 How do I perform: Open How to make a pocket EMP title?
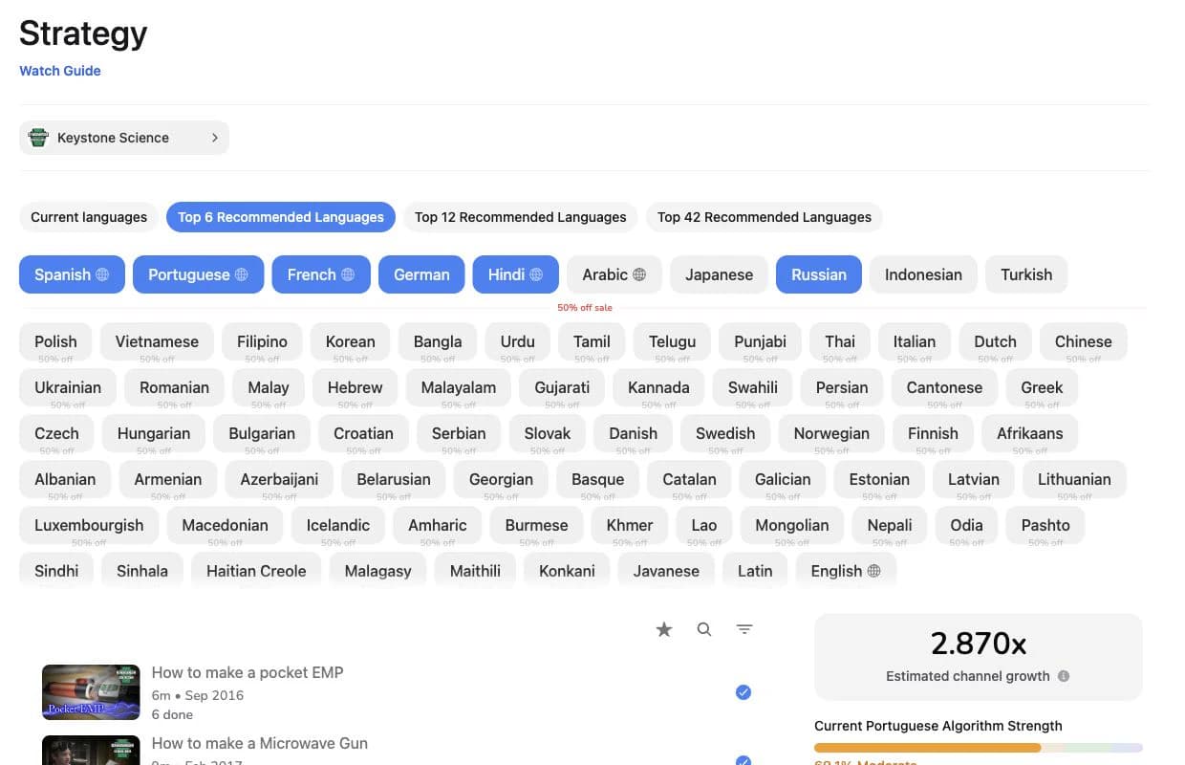(x=248, y=672)
